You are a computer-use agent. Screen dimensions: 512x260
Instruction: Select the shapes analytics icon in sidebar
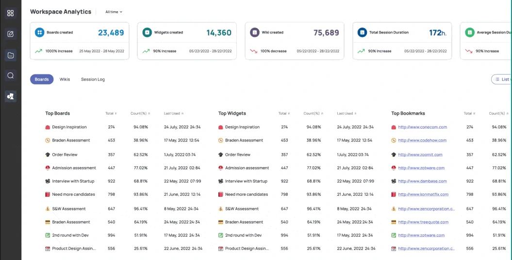(x=11, y=96)
